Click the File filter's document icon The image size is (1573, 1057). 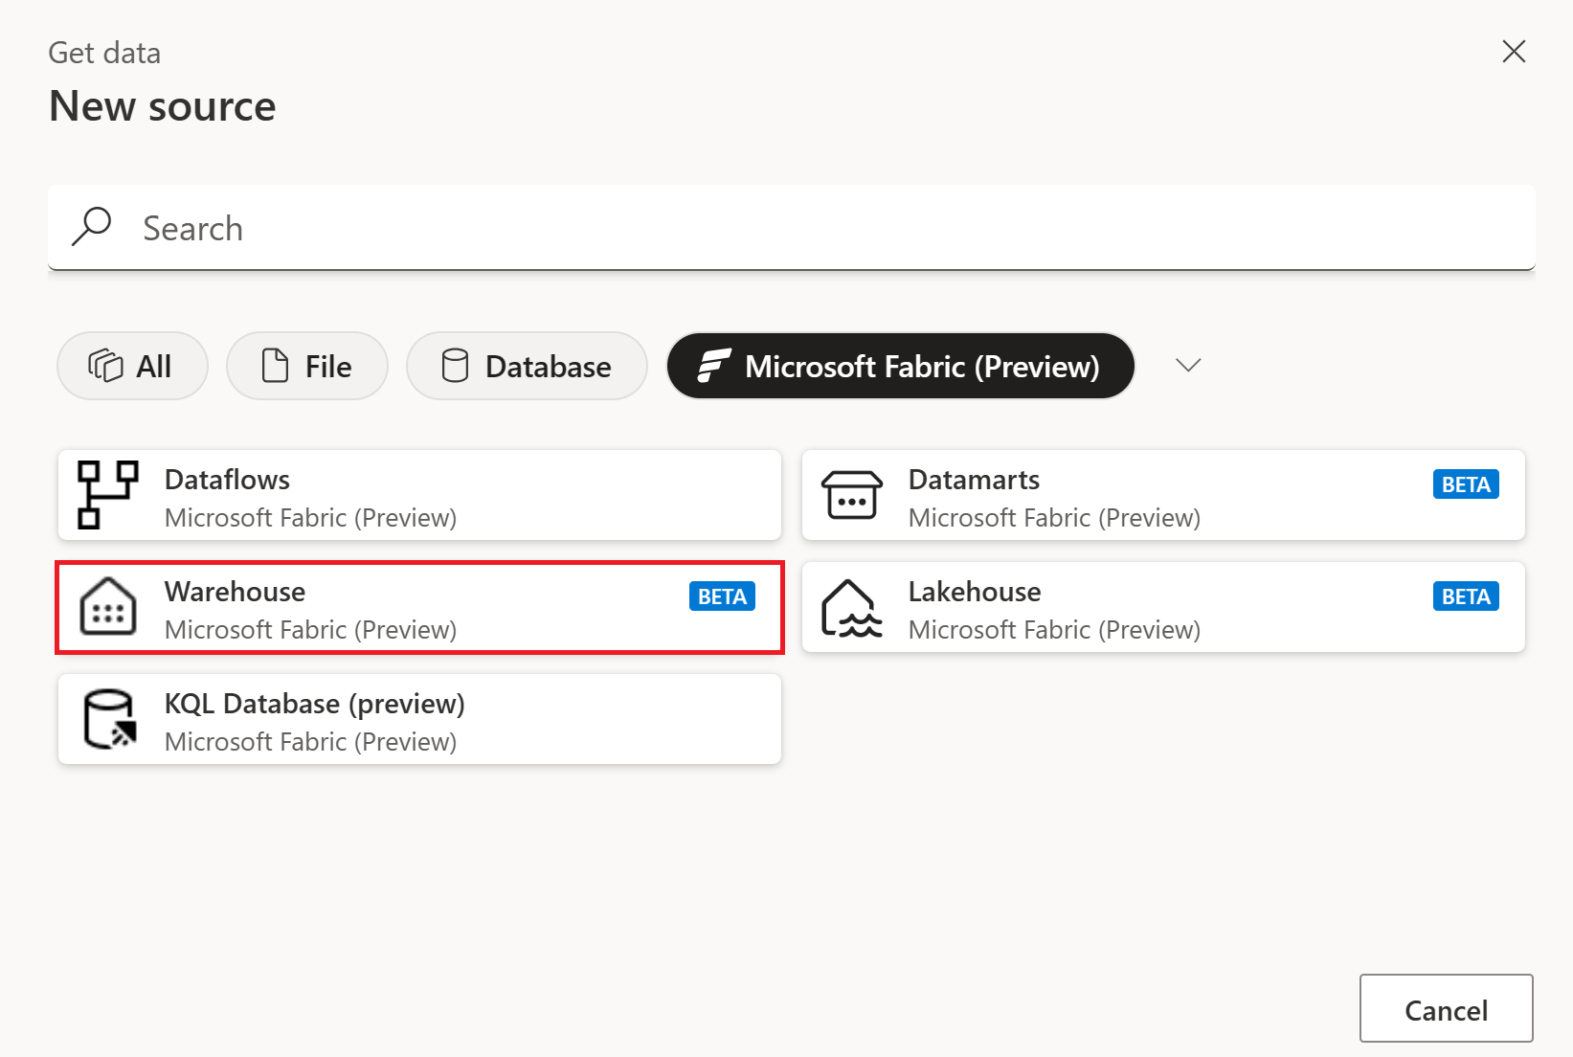[x=275, y=366]
